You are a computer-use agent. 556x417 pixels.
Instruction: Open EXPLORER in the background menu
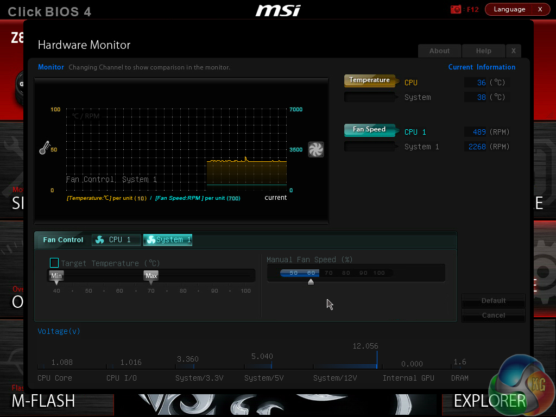(490, 401)
